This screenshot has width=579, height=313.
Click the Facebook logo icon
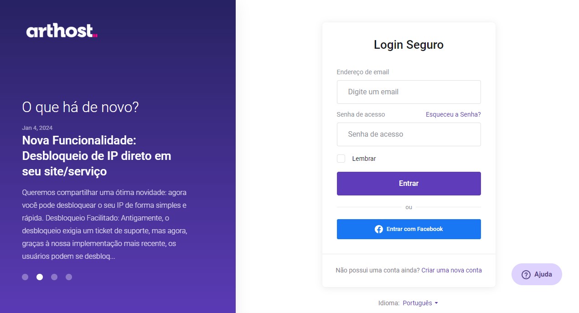(x=378, y=229)
